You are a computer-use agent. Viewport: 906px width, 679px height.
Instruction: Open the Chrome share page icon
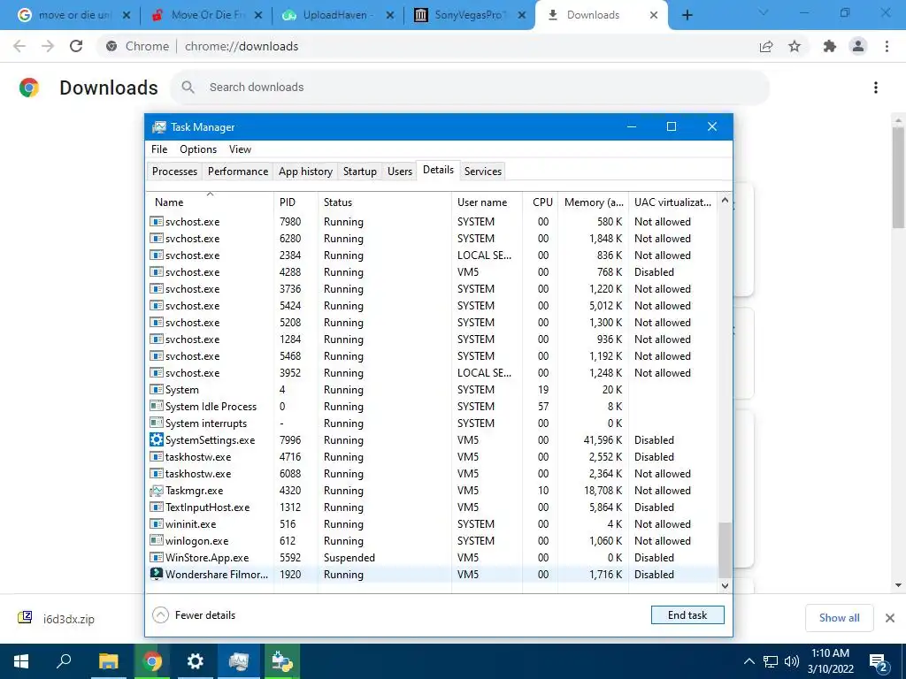(x=766, y=46)
